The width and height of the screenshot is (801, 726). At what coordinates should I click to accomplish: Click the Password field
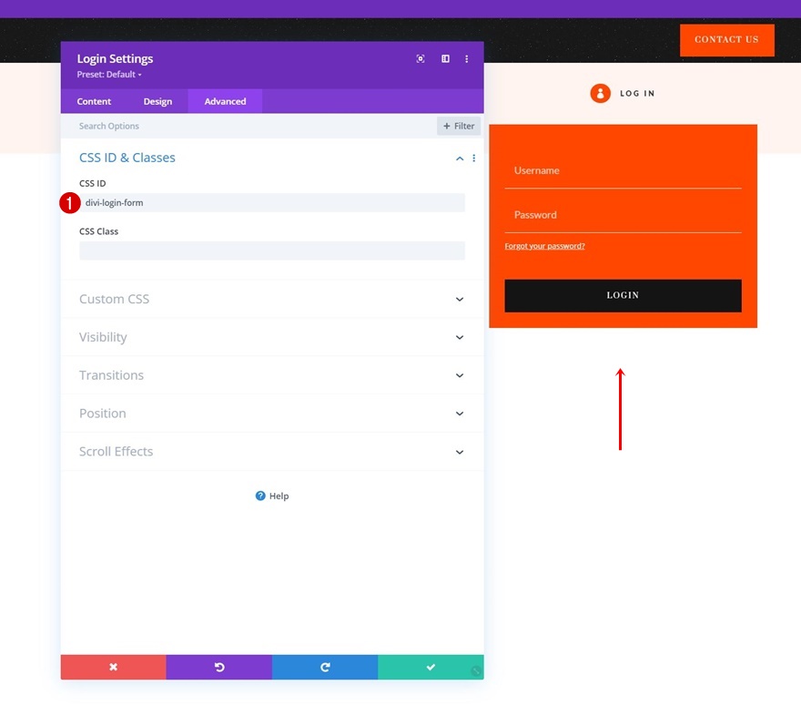(623, 215)
